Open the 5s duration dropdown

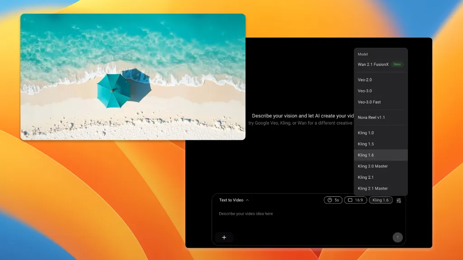click(333, 200)
